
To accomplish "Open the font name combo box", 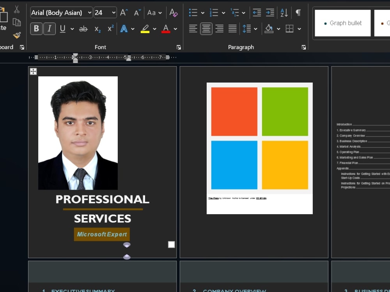I will [62, 12].
